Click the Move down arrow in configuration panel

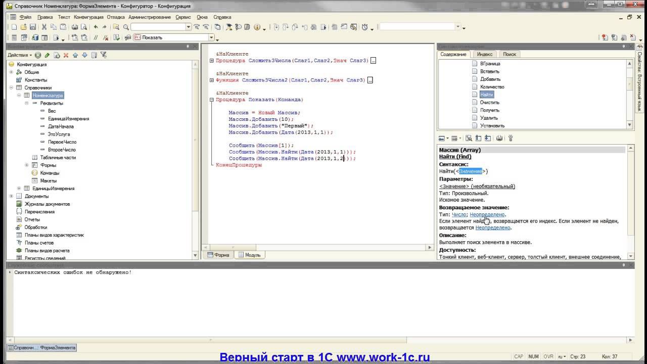click(84, 55)
